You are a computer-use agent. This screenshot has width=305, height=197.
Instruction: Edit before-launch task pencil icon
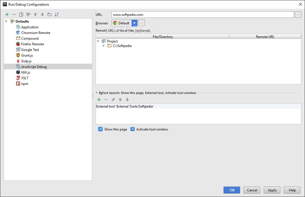point(113,100)
